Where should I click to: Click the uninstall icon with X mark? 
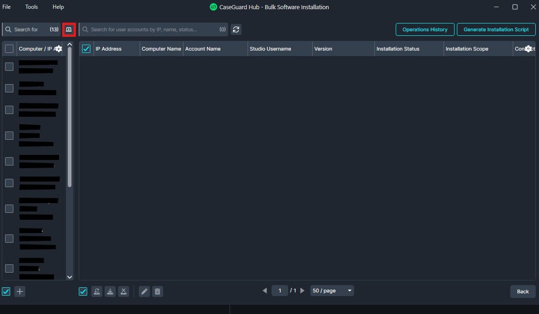coord(124,291)
